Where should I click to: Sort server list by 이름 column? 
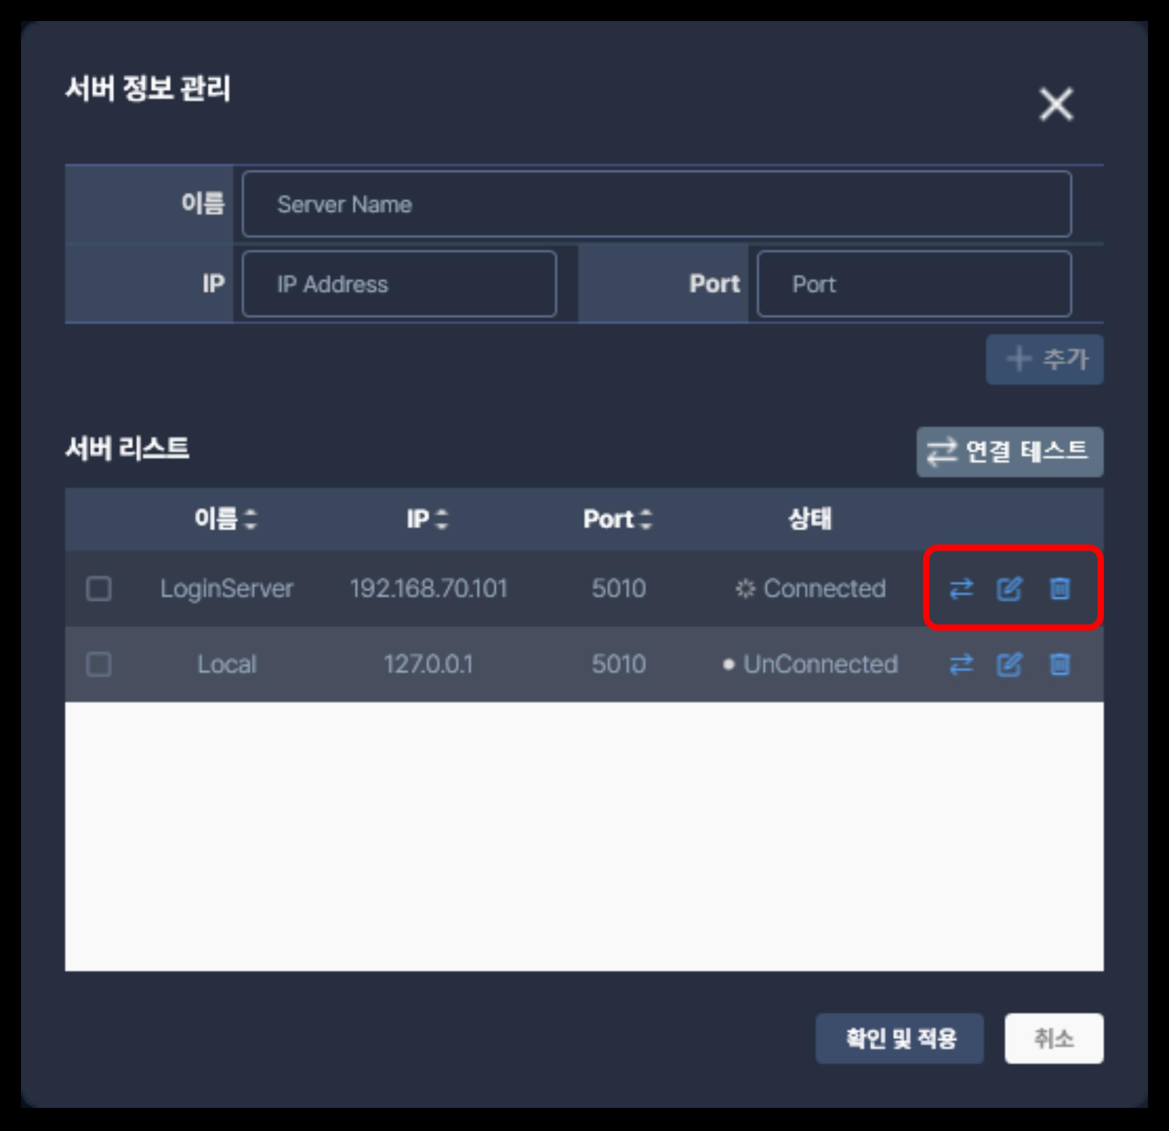pyautogui.click(x=251, y=519)
